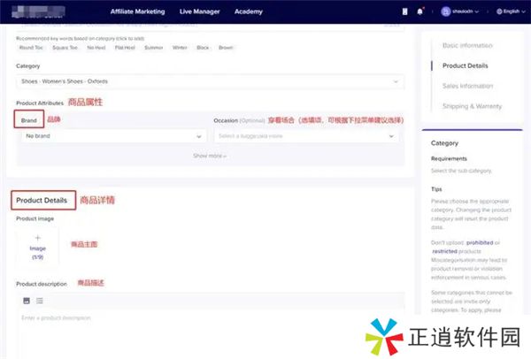Click the user avatar in top bar
Image resolution: width=531 pixels, height=359 pixels.
pos(445,11)
